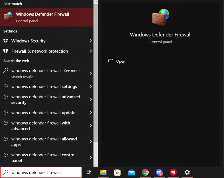Click the magnifier icon in the search box
224x178 pixels.
6,172
